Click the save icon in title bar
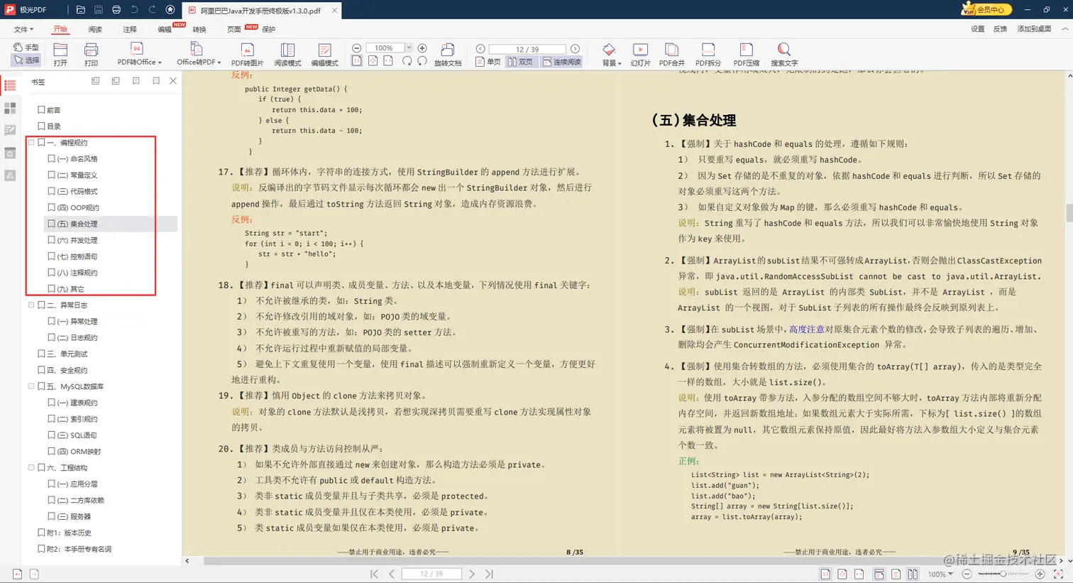The height and width of the screenshot is (583, 1073). [99, 10]
